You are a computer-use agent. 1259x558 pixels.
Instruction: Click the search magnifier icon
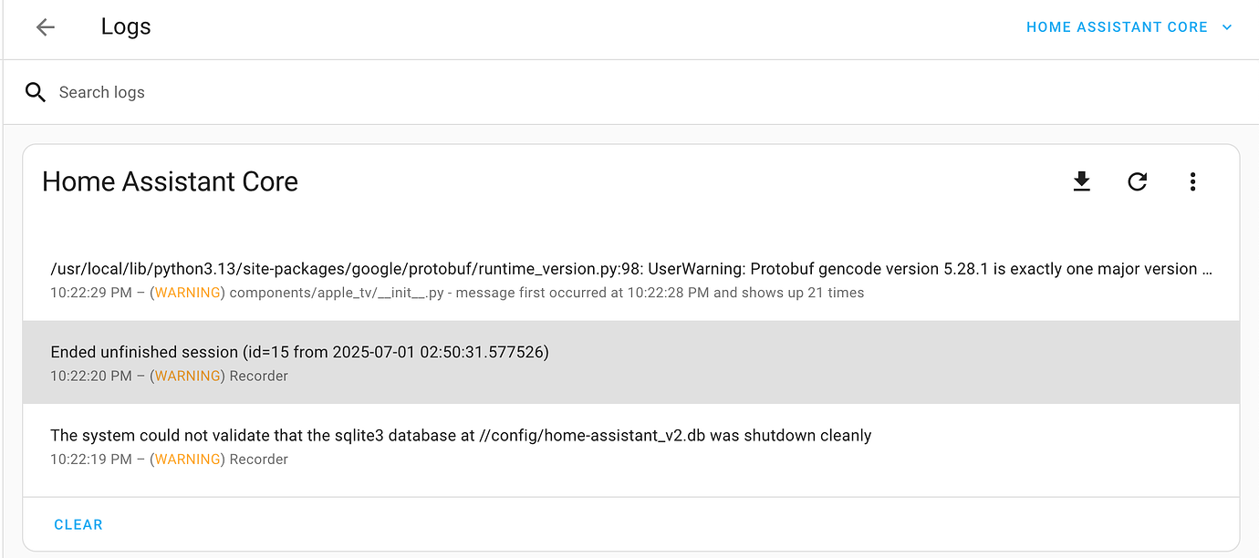pyautogui.click(x=36, y=92)
